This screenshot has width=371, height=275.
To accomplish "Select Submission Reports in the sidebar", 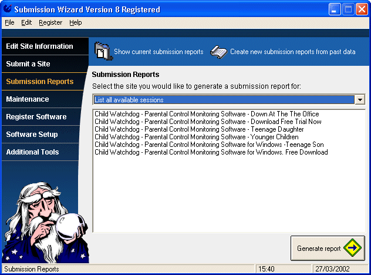I will click(44, 82).
